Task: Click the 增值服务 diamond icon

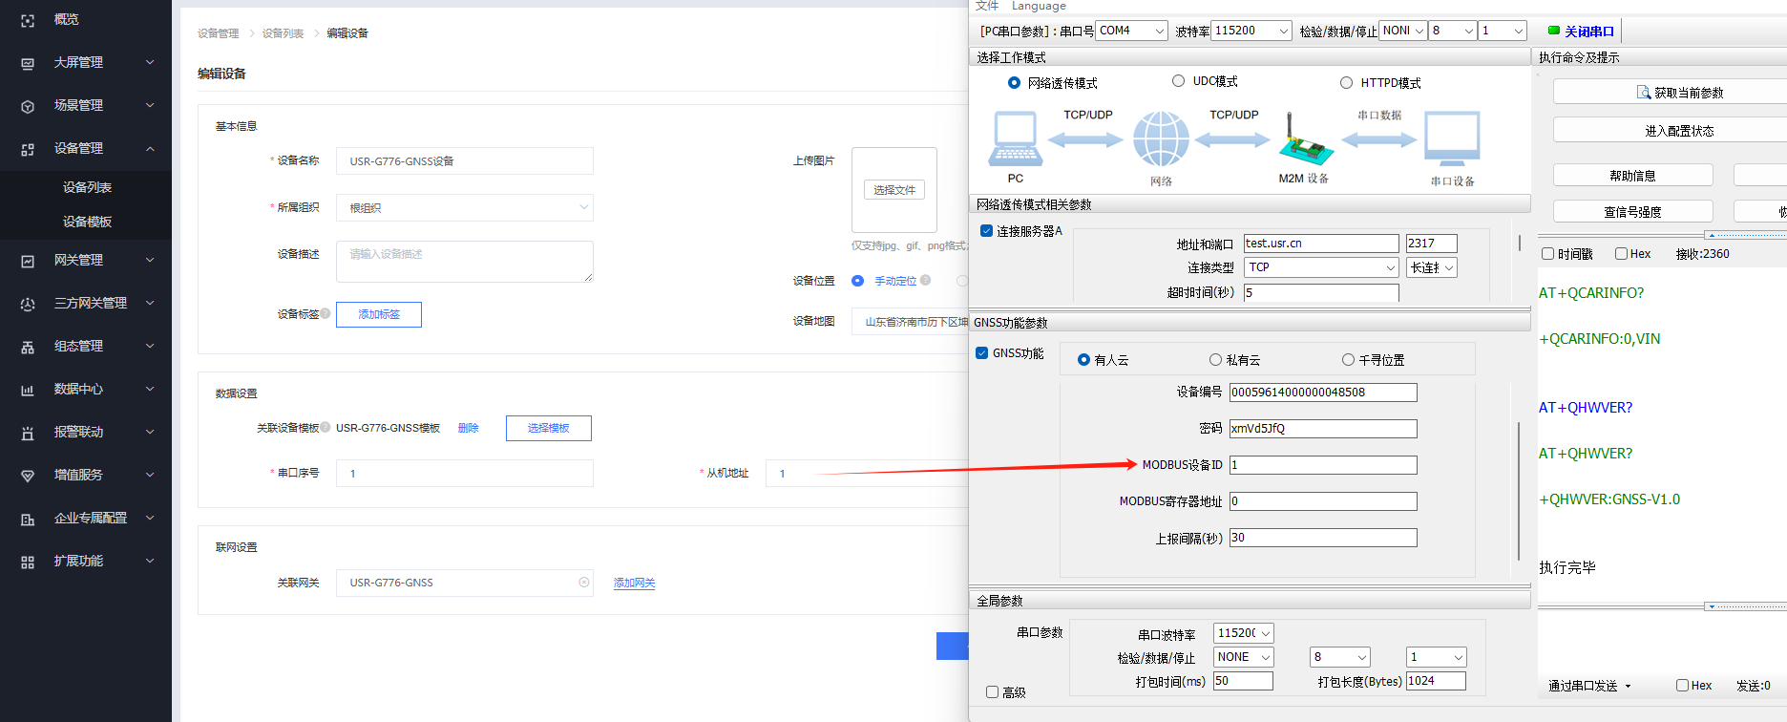Action: [28, 476]
